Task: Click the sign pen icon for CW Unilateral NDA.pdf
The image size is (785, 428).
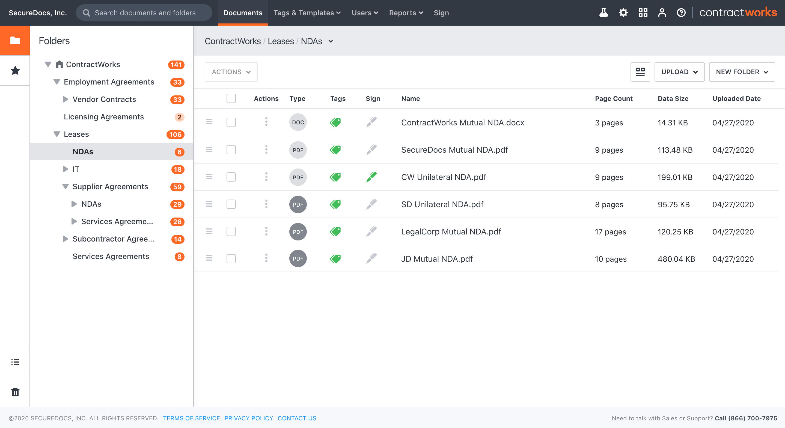Action: coord(371,177)
